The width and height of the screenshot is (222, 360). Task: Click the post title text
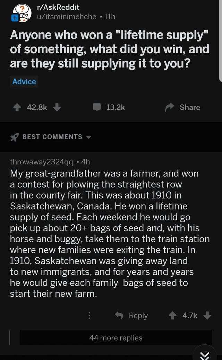109,48
